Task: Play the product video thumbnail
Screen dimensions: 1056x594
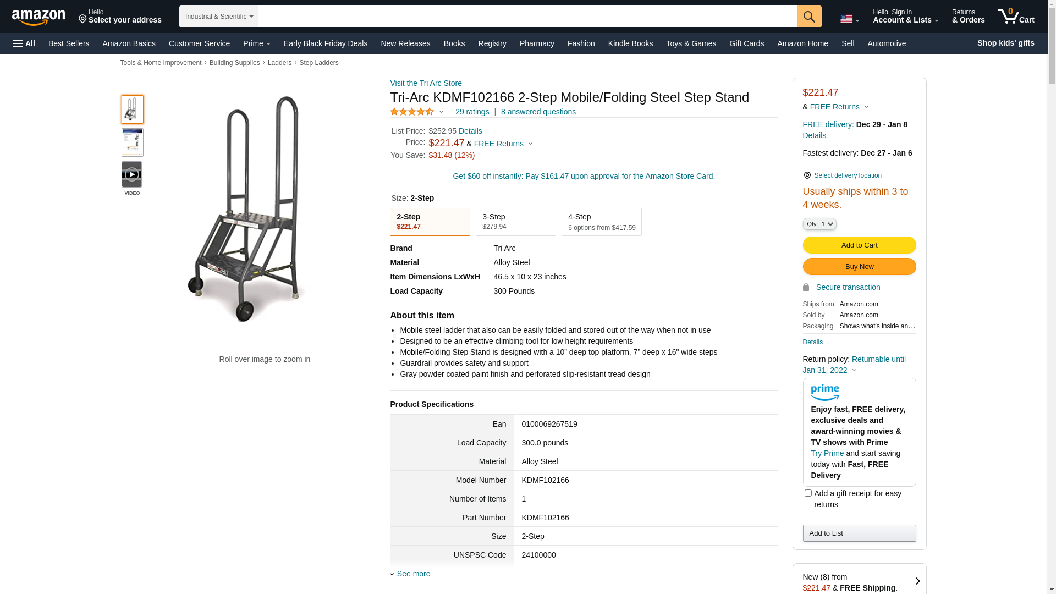Action: [x=132, y=174]
